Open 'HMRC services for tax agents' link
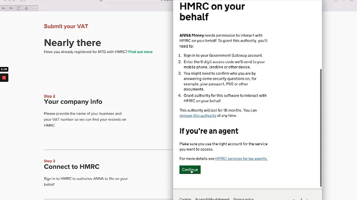Viewport: 357px width, 200px height. 241,158
